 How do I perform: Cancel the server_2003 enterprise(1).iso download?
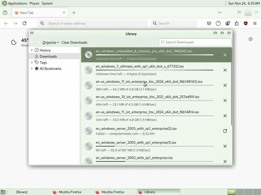pyautogui.click(x=225, y=146)
